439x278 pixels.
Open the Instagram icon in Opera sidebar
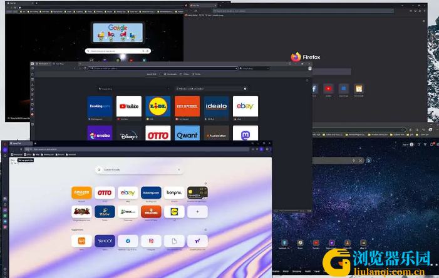[5, 227]
